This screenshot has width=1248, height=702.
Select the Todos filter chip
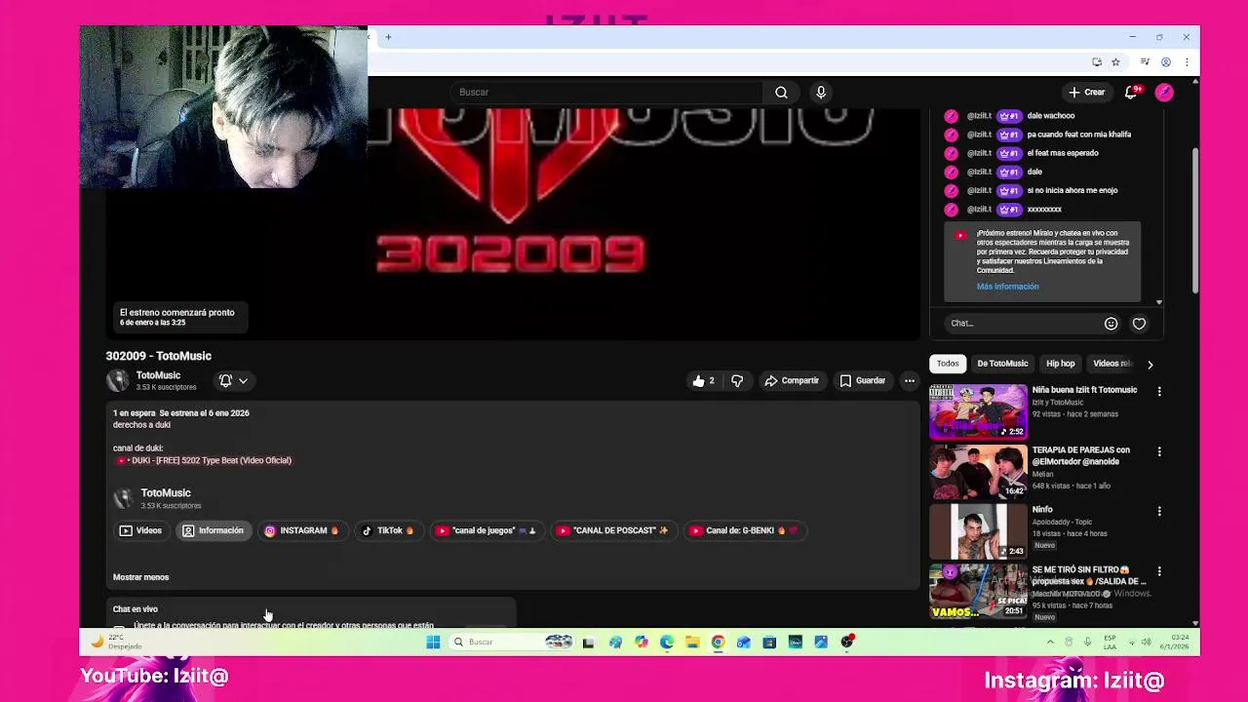coord(948,364)
